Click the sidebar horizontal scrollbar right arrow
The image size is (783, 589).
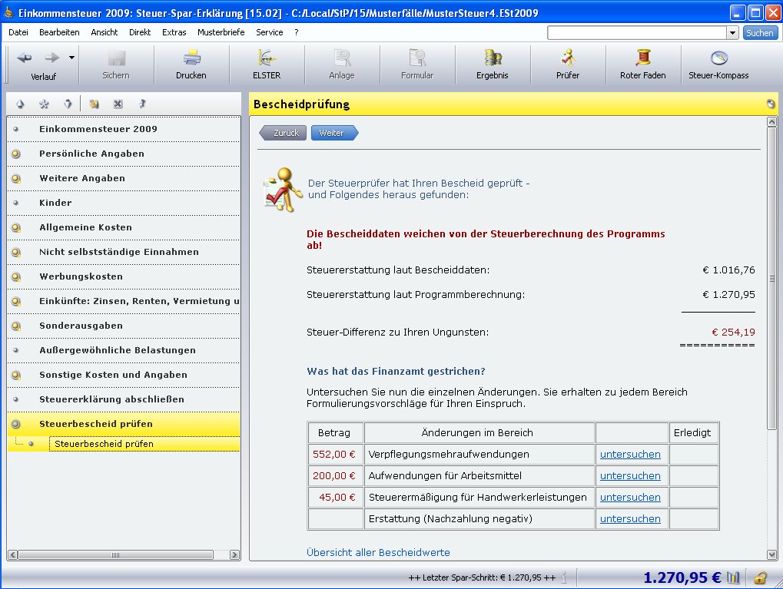point(234,554)
